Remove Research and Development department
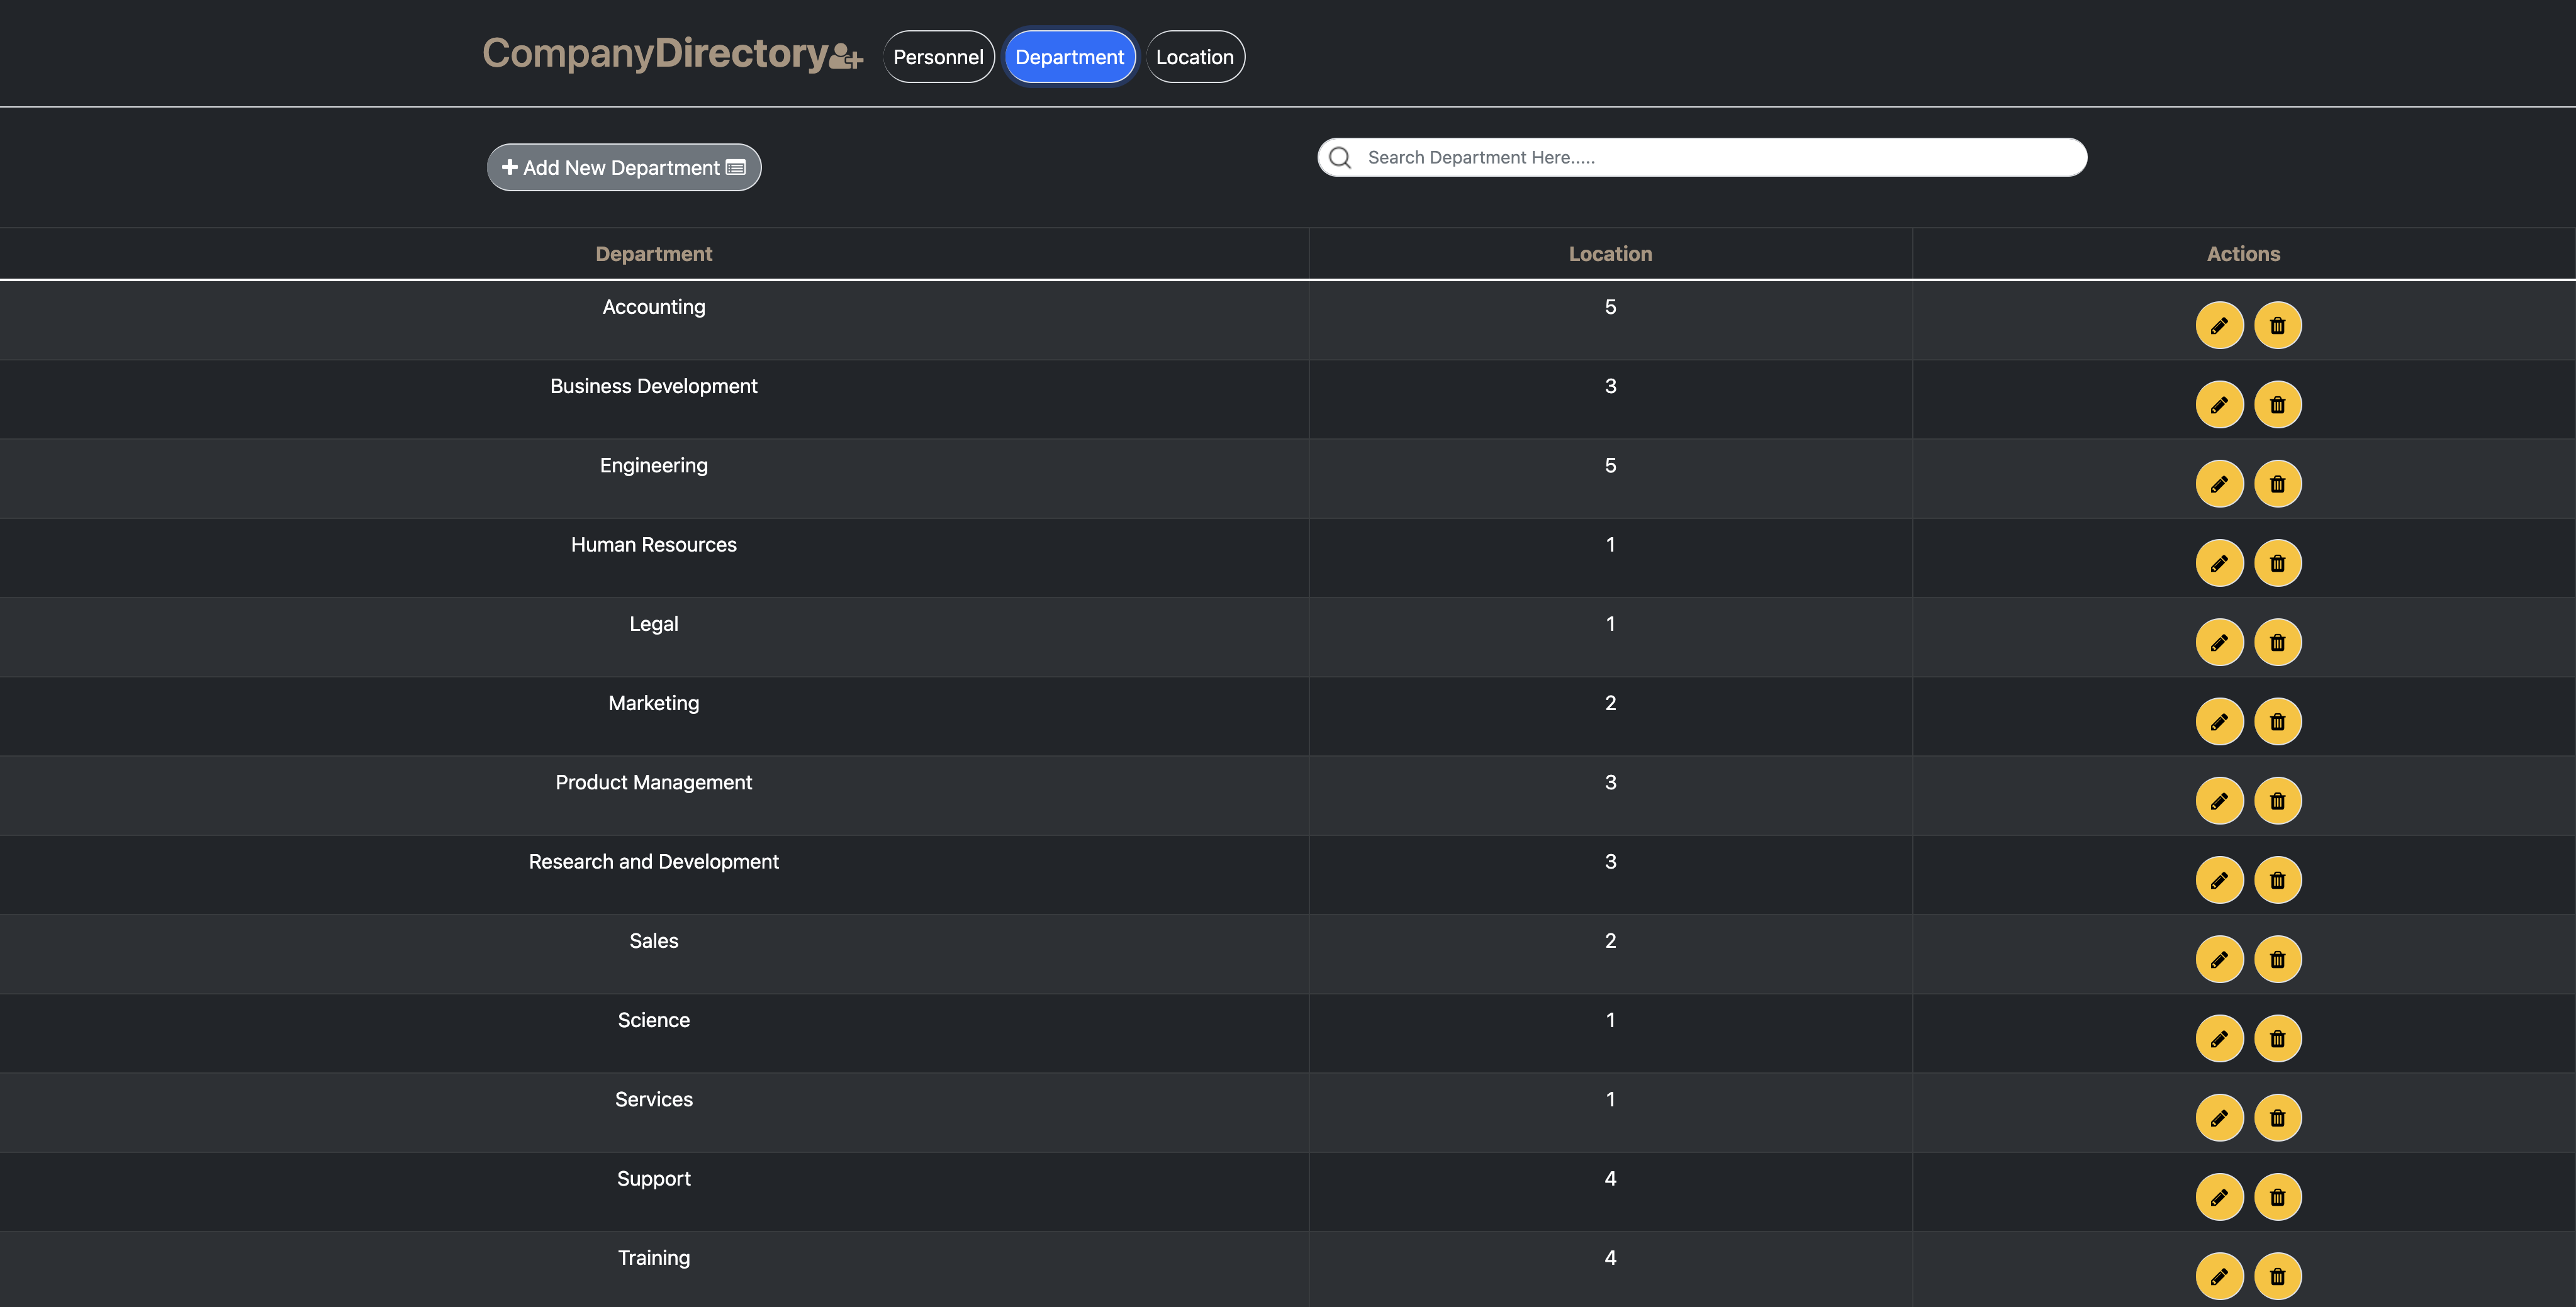 2277,881
